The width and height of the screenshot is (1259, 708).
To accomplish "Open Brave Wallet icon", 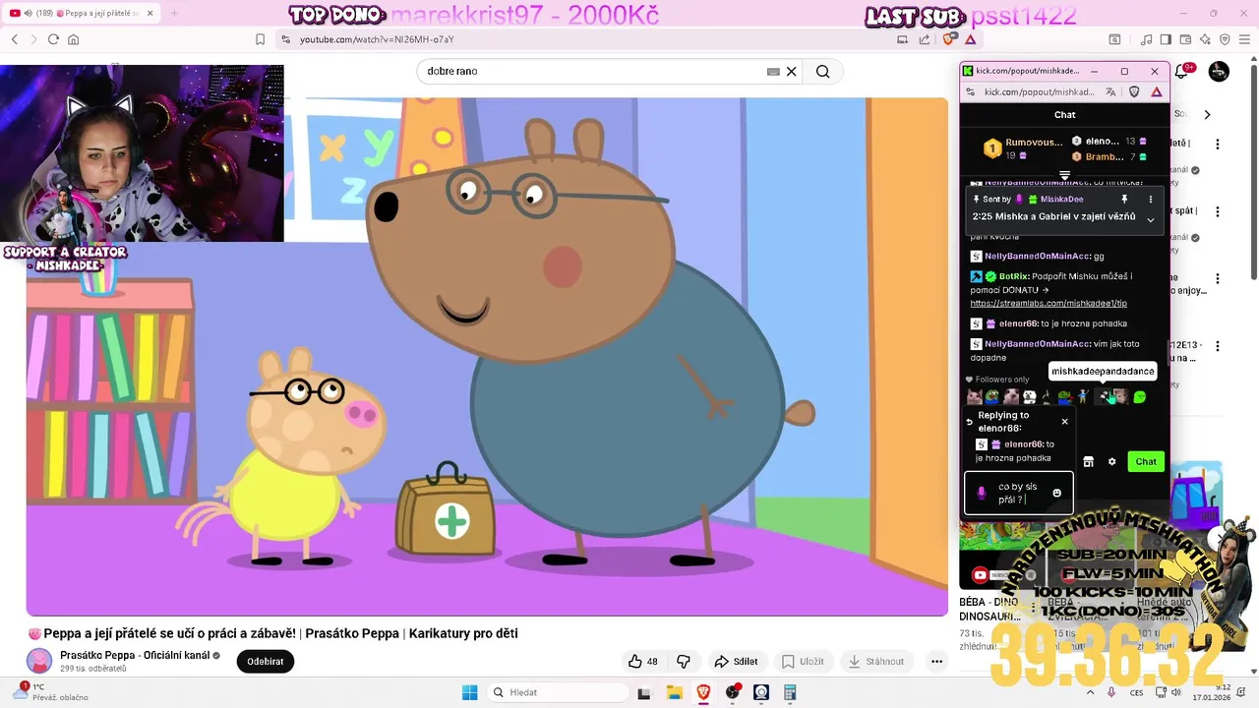I will pos(1185,39).
